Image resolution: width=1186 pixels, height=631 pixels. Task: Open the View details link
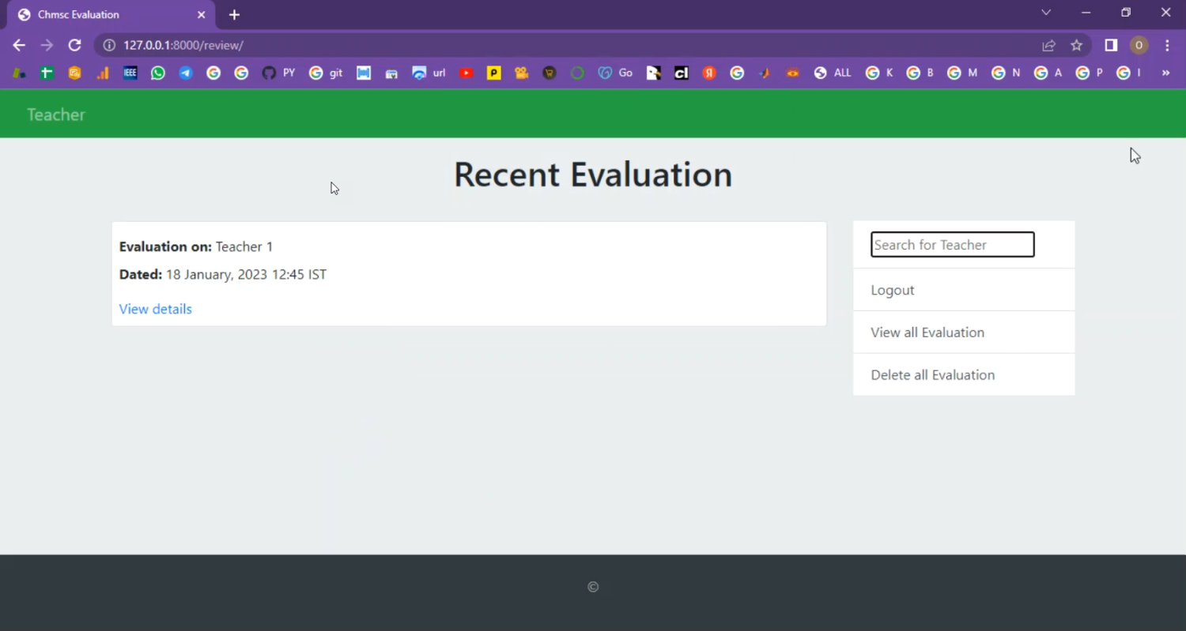tap(156, 309)
